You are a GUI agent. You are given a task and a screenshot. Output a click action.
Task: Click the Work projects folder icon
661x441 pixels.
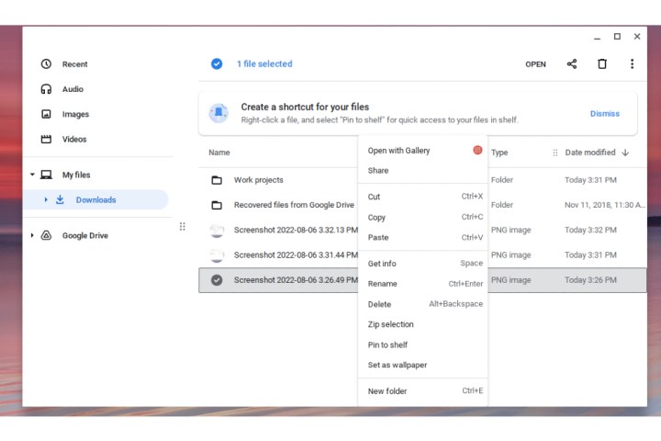(217, 180)
